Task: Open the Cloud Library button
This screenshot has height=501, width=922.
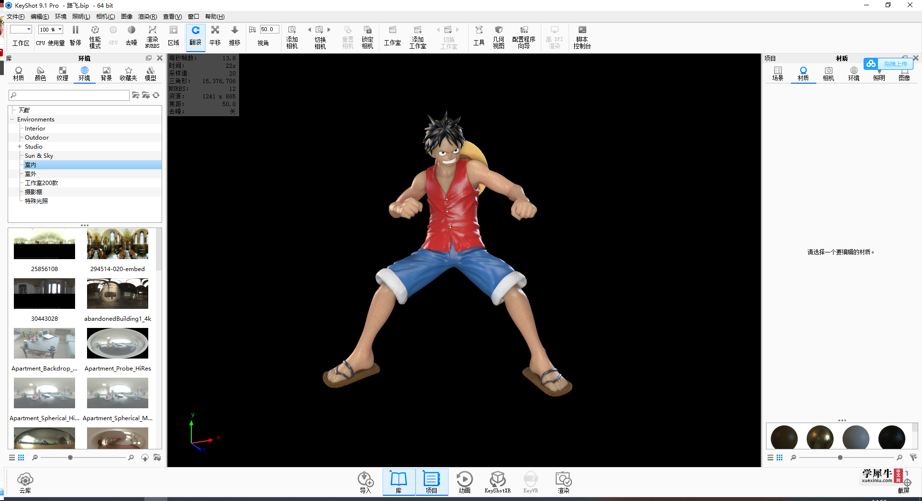Action: pyautogui.click(x=25, y=483)
